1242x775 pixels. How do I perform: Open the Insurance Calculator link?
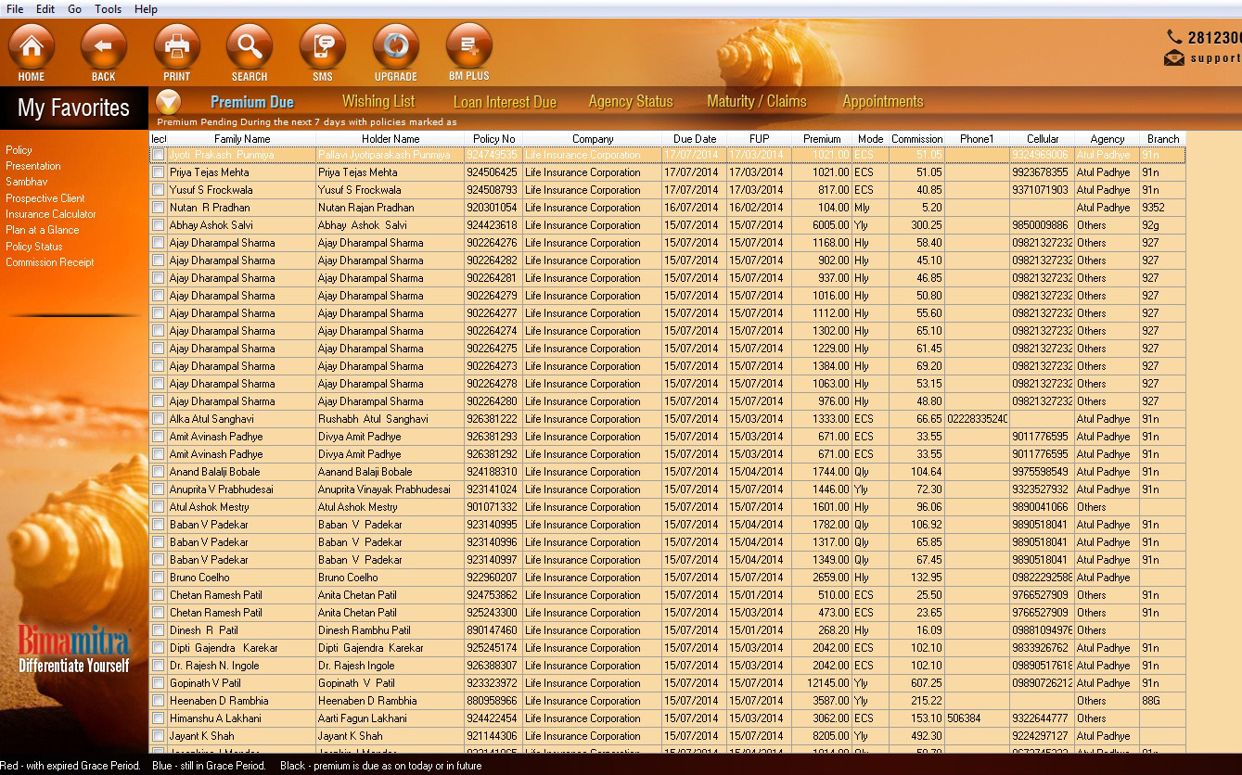point(51,214)
